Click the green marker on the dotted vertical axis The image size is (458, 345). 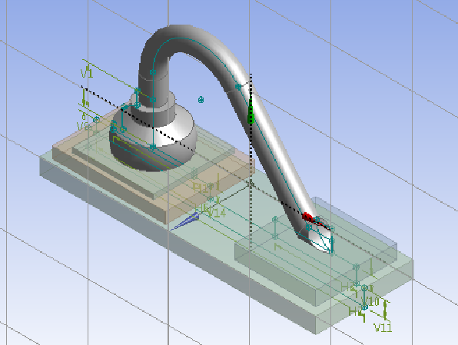coord(251,114)
